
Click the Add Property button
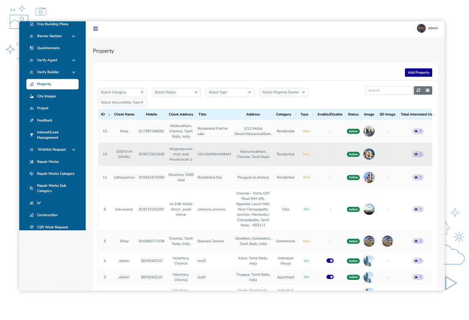tap(418, 73)
